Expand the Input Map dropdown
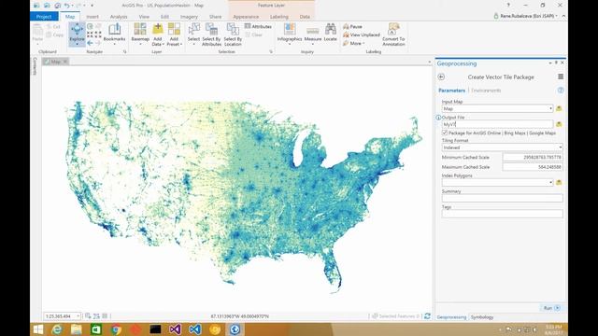598x336 pixels. click(x=550, y=108)
